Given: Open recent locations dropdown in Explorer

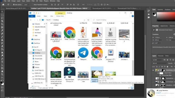Looking at the screenshot, I should (x=37, y=20).
